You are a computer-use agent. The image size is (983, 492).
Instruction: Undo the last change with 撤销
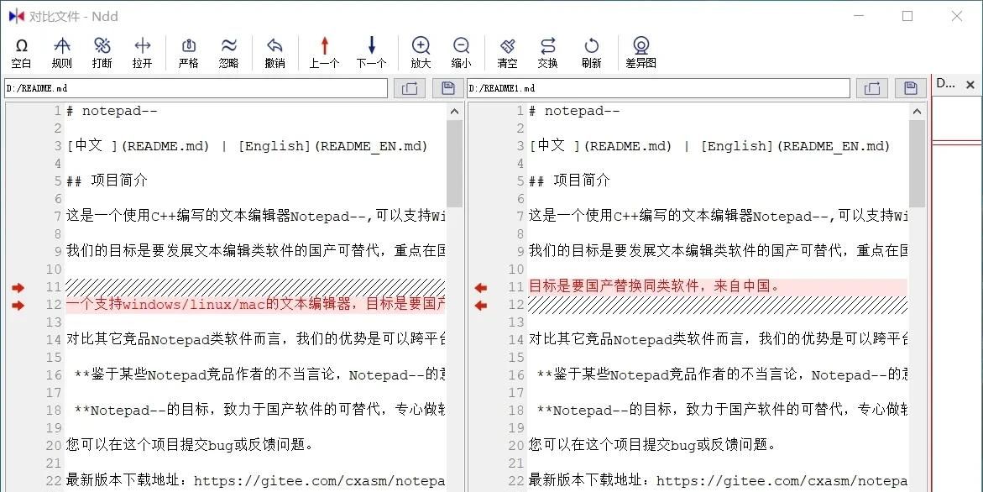[x=275, y=50]
